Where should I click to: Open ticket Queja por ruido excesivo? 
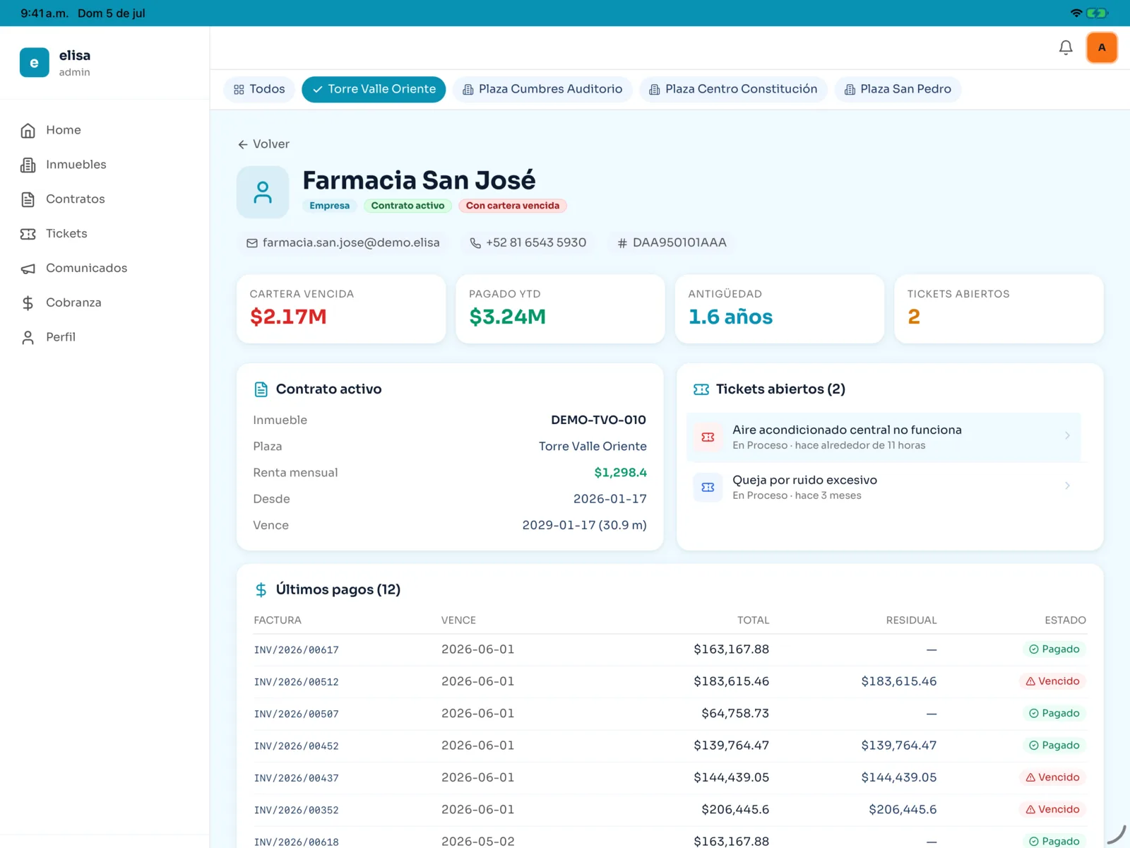(884, 488)
